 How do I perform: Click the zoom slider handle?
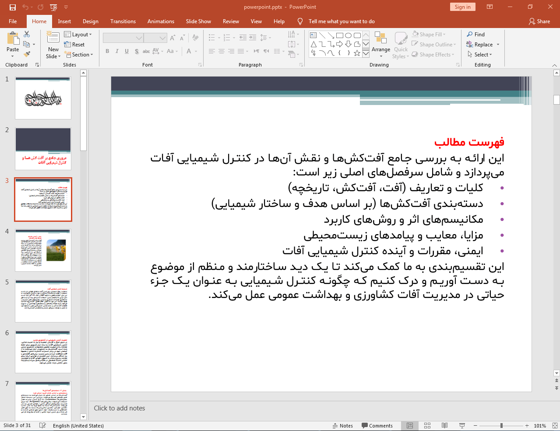(x=501, y=426)
